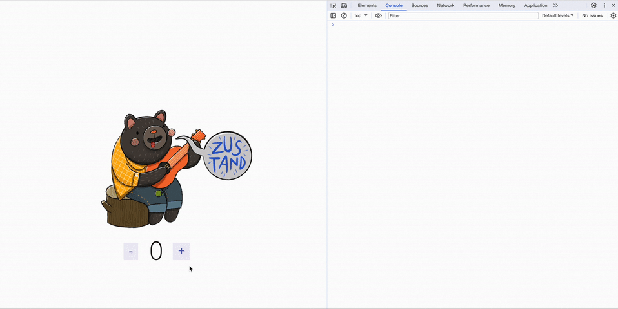
Task: Open the top context dropdown
Action: 361,15
